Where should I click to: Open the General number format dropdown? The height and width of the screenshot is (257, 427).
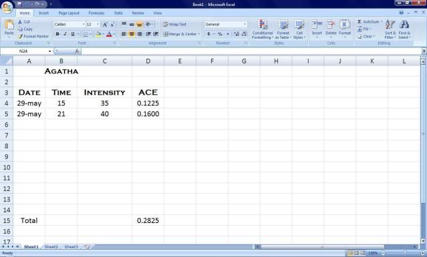click(x=245, y=25)
